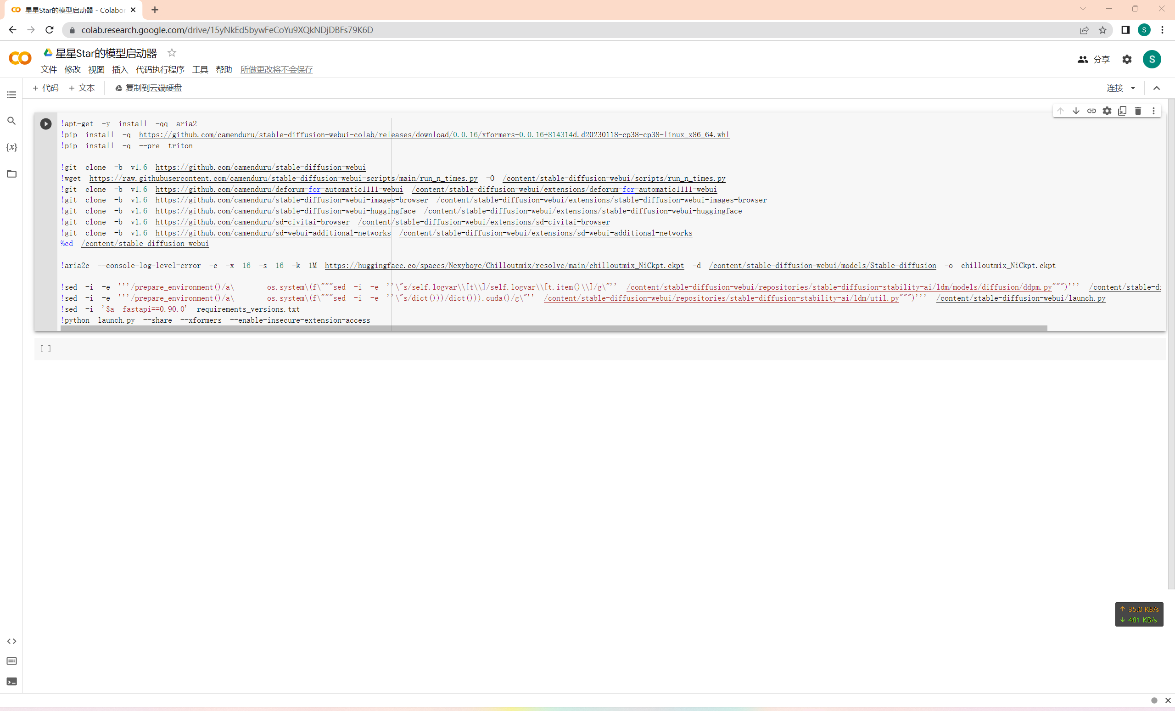
Task: Open the terminal panel icon
Action: (11, 682)
